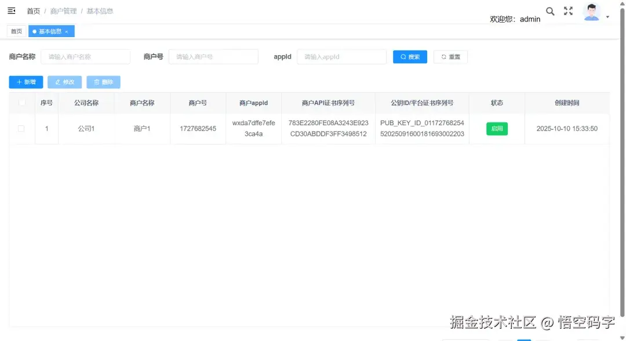
Task: Click the admin user avatar
Action: click(x=591, y=12)
